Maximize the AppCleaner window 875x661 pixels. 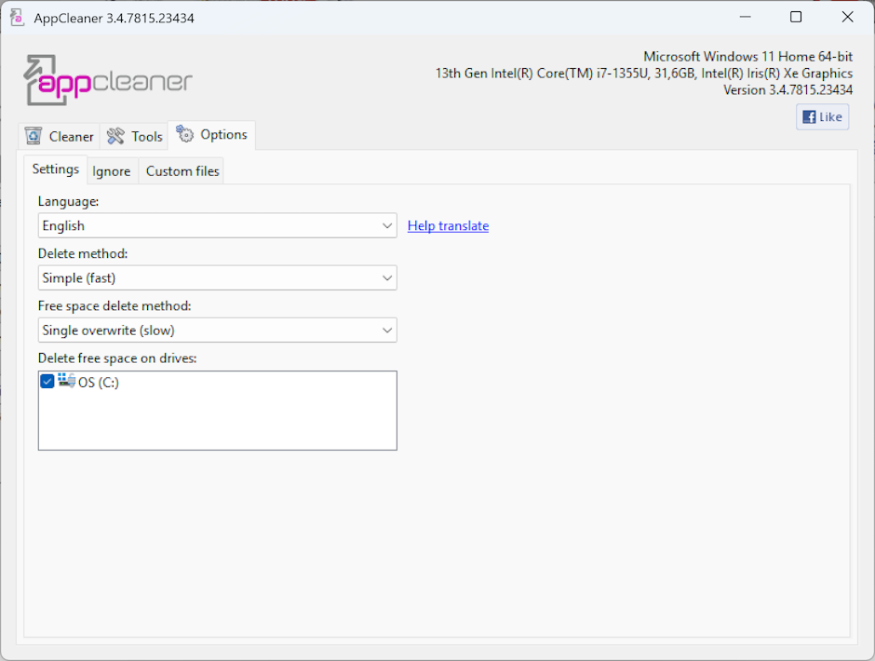click(x=795, y=18)
